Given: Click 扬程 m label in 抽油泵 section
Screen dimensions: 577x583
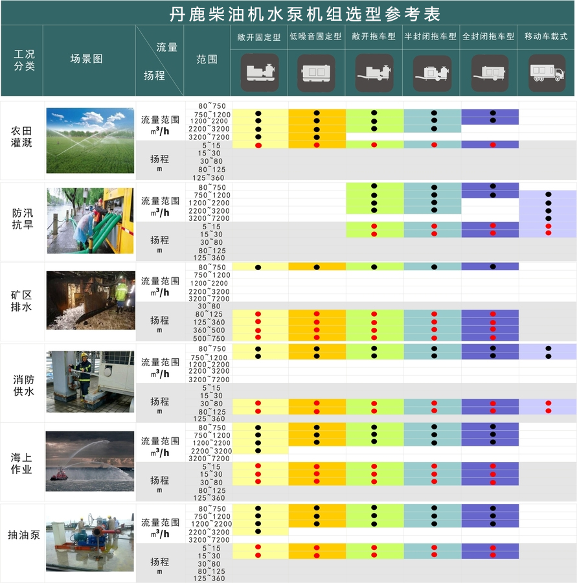Looking at the screenshot, I should tap(159, 566).
